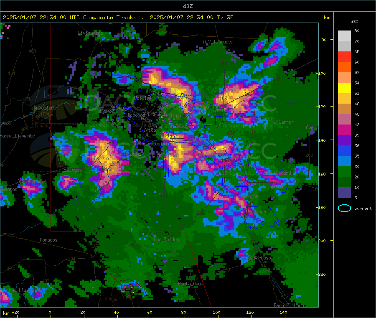Click the '-120' y-axis tick label
Image resolution: width=376 pixels, height=318 pixels.
[321, 107]
